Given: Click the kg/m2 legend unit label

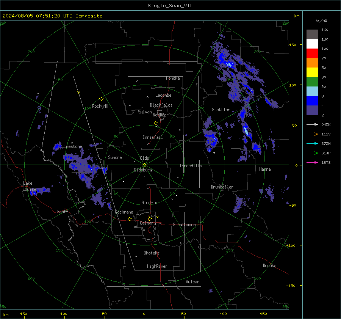Looking at the screenshot, I should point(321,20).
